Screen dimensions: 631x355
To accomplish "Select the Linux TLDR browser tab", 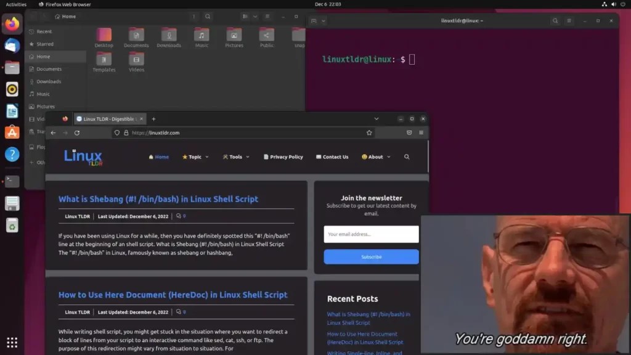I will [x=110, y=119].
